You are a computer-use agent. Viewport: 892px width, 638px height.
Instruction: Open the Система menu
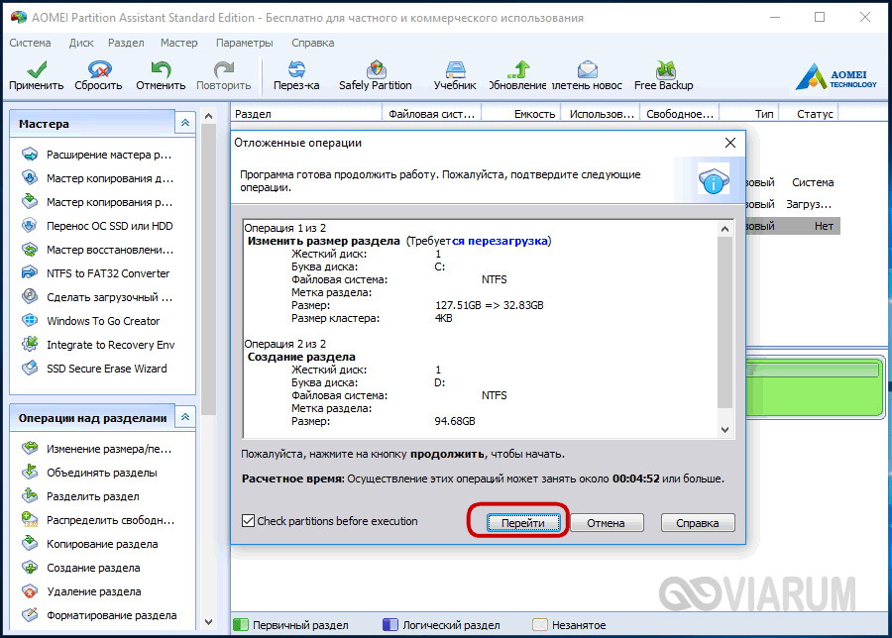click(x=32, y=44)
